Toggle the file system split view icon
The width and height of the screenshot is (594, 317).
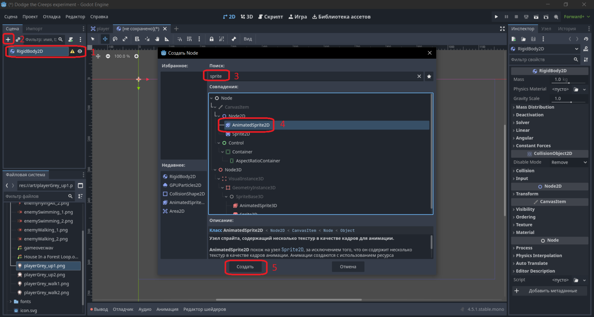pos(80,185)
